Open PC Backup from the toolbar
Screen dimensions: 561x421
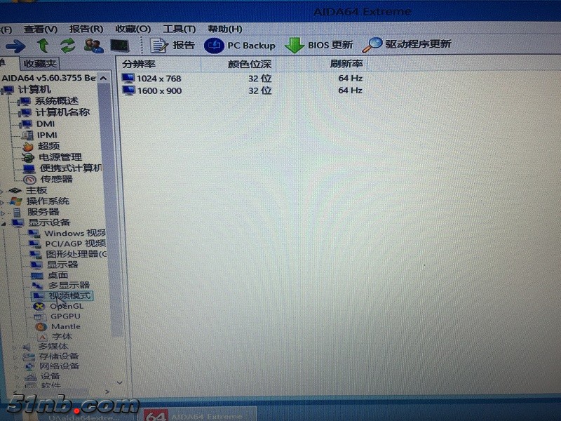(240, 46)
